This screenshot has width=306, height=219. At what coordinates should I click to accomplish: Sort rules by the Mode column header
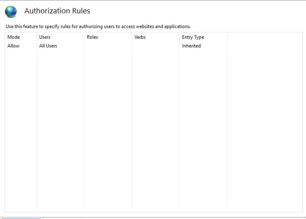click(x=21, y=37)
